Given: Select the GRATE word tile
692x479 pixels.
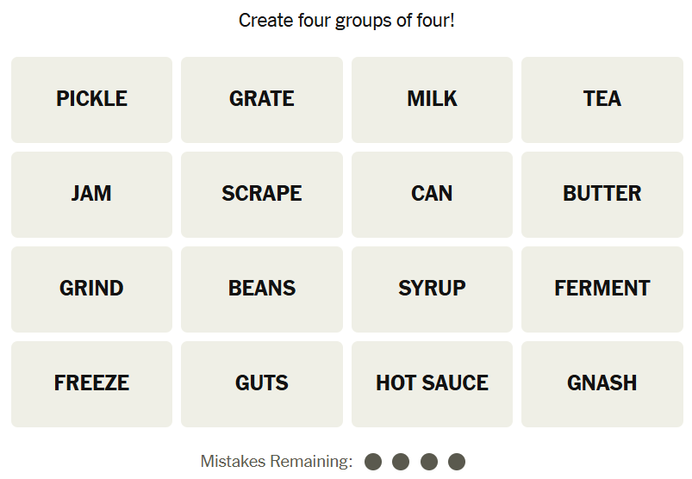Looking at the screenshot, I should pos(262,99).
